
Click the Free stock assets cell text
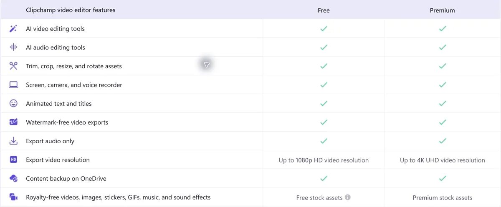click(x=319, y=197)
